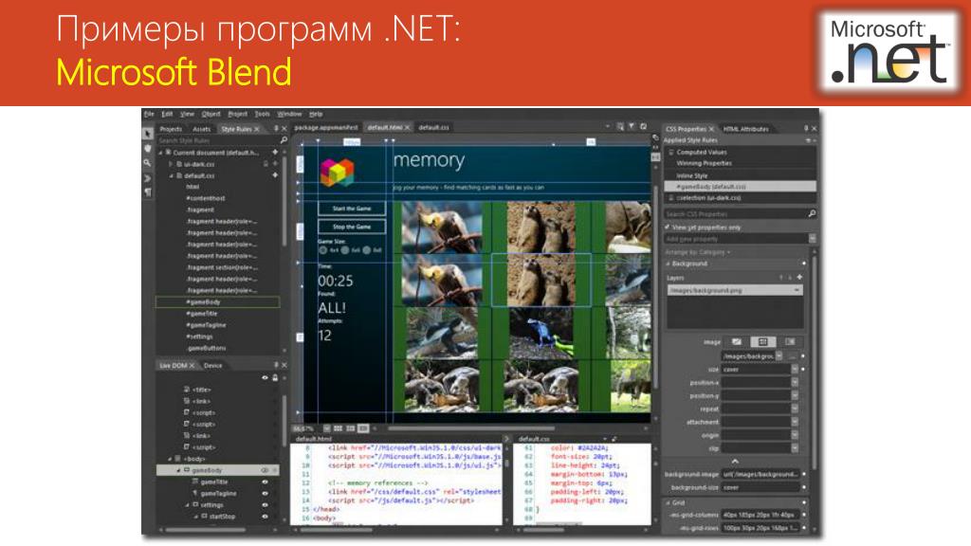971x546 pixels.
Task: Select the #gameBody applied style rule
Action: point(740,187)
